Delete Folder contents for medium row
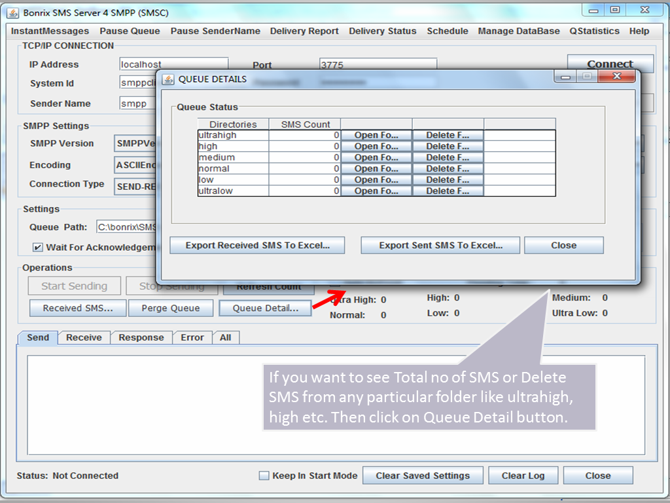This screenshot has height=503, width=670. point(448,157)
